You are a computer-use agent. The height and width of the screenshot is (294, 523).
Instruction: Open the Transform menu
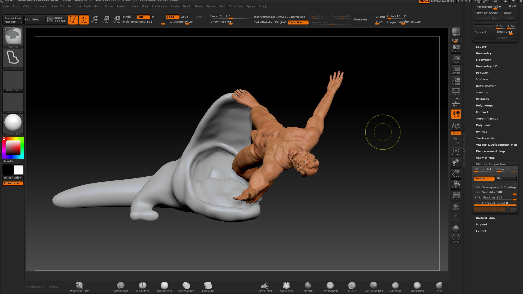pos(236,7)
